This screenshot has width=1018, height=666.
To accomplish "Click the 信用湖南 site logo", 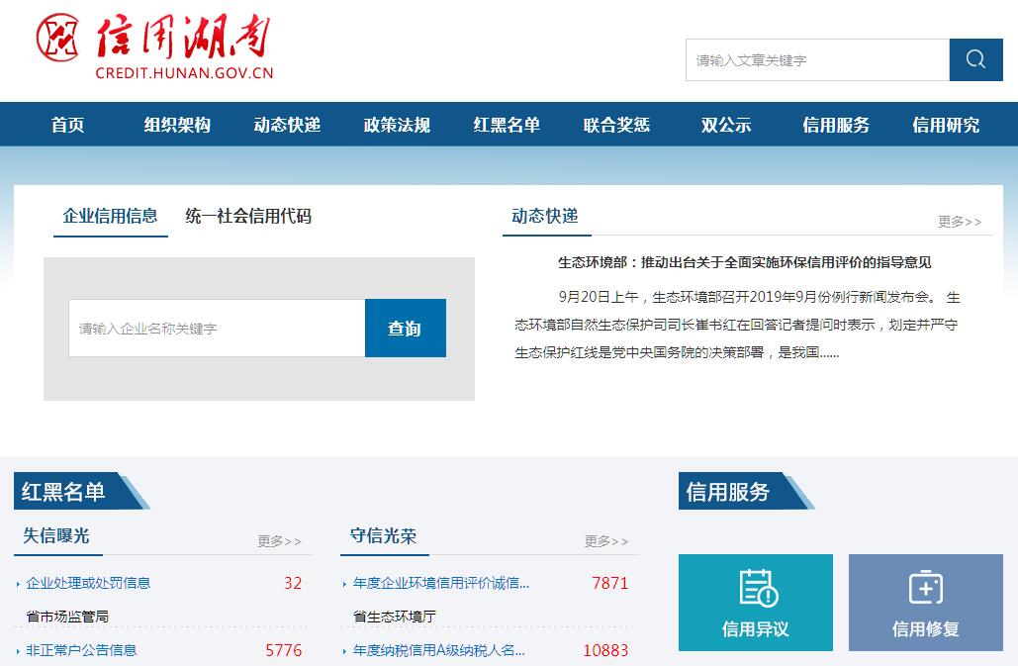I will (x=155, y=48).
